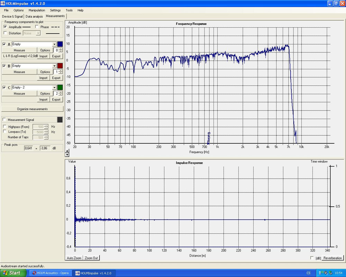Click the frequency plot up-down arrow splitter
Image resolution: width=346 pixels, height=277 pixels.
(67, 153)
